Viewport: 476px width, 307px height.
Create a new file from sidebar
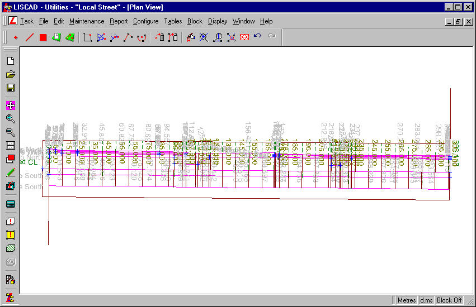(x=11, y=61)
